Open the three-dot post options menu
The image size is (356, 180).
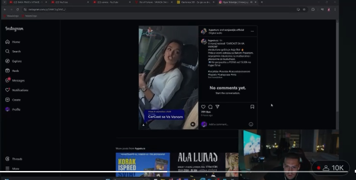252,31
